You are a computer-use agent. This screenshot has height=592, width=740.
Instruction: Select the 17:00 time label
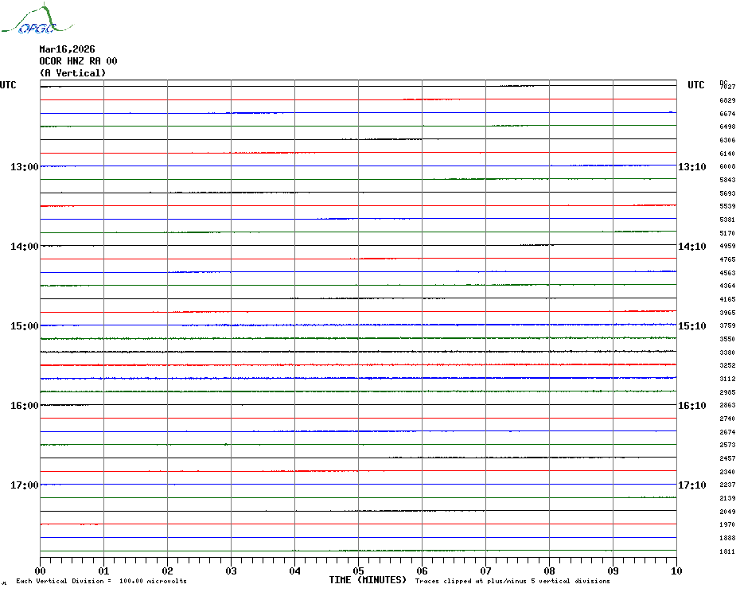tap(25, 485)
